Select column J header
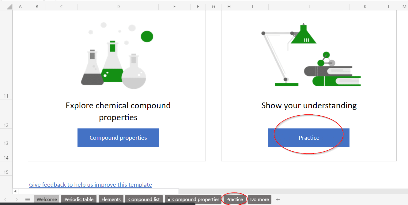408x205 pixels. [309, 7]
